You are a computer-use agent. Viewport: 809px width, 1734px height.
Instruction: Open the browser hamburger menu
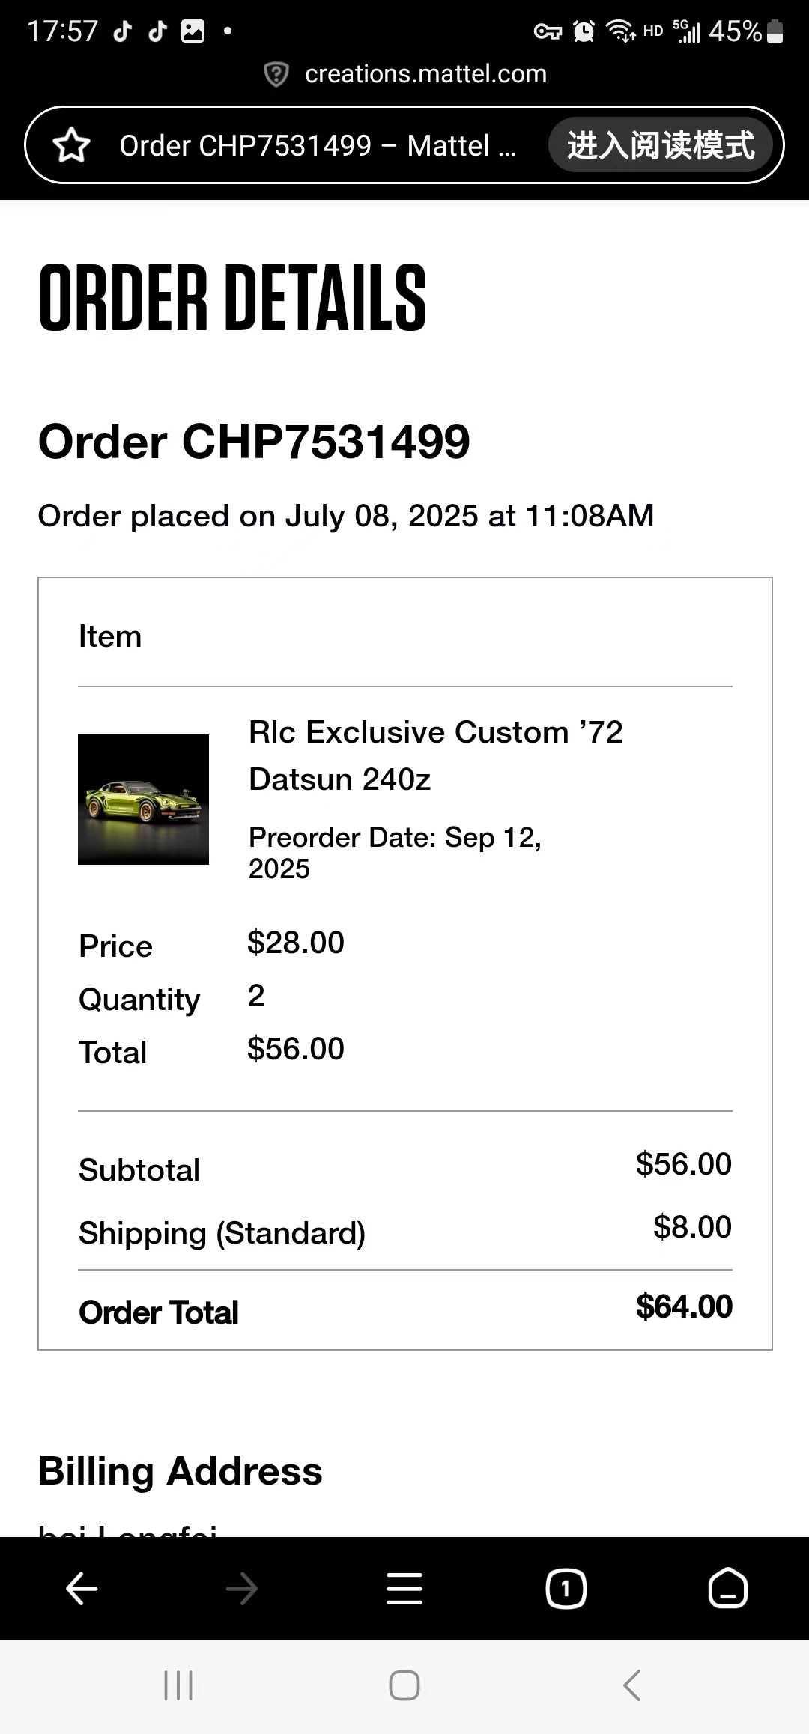(404, 1588)
